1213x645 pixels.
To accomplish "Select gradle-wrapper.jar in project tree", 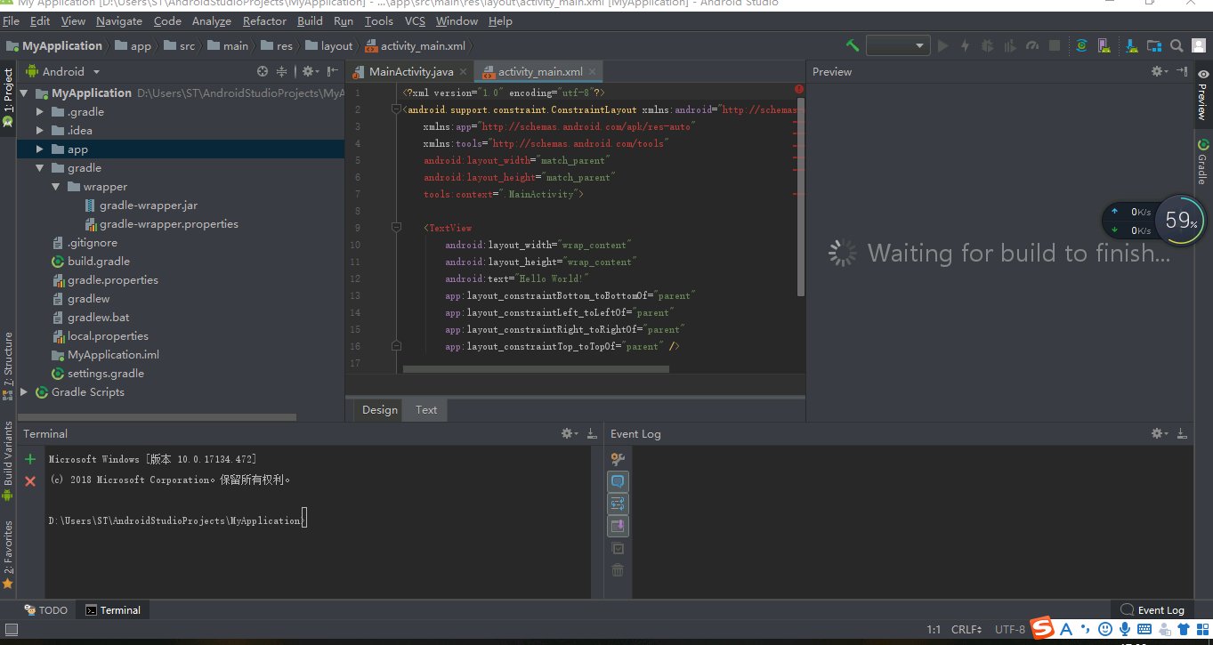I will 141,205.
